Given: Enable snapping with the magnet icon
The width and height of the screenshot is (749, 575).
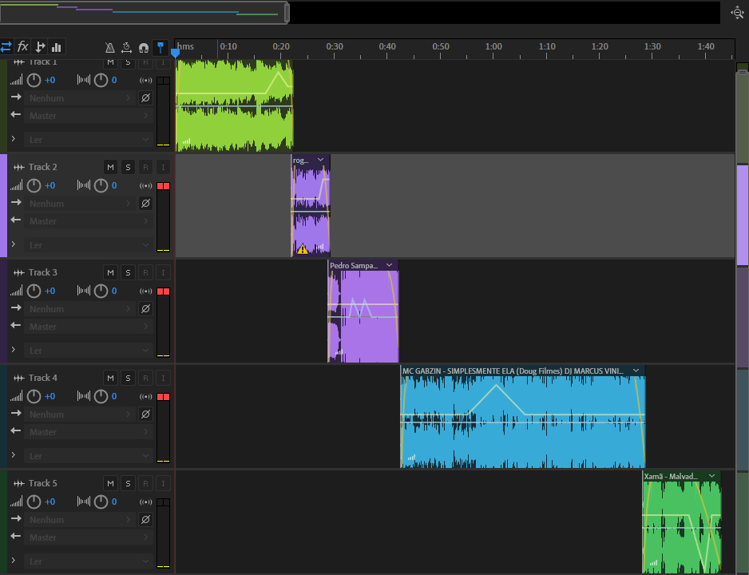Looking at the screenshot, I should tap(143, 47).
